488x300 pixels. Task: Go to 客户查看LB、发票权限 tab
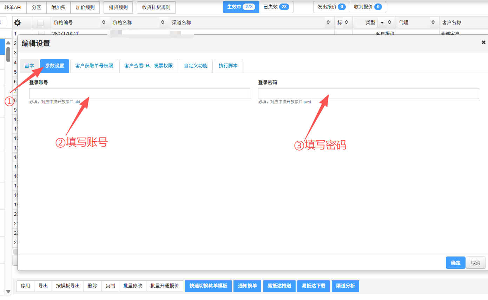tap(149, 66)
